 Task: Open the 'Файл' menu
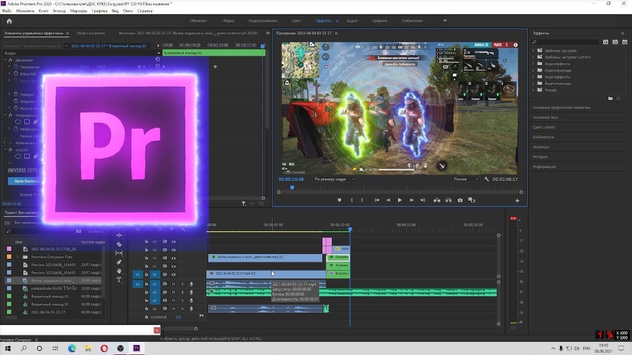(x=7, y=10)
